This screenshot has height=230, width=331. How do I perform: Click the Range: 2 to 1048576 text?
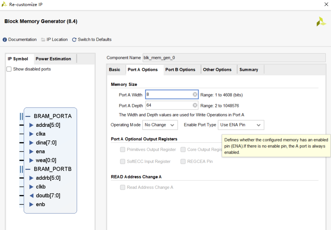pos(219,106)
